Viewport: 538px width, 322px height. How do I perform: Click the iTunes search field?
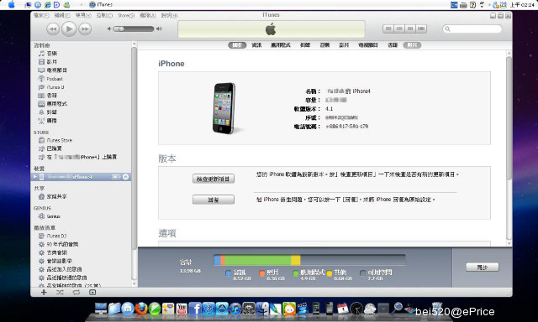(x=472, y=29)
